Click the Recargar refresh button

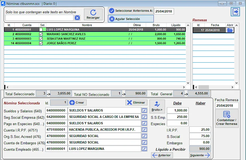pyautogui.click(x=93, y=14)
